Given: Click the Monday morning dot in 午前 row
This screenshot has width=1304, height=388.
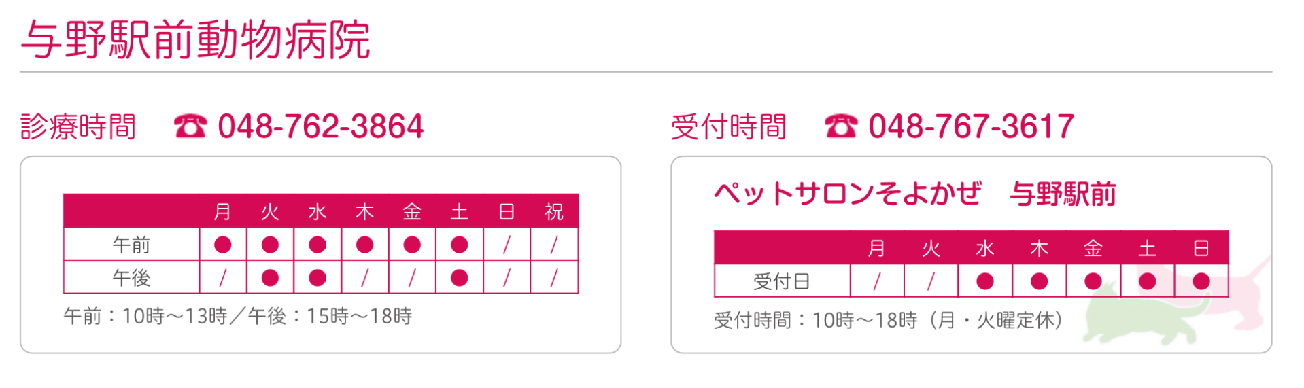Looking at the screenshot, I should click(x=222, y=245).
